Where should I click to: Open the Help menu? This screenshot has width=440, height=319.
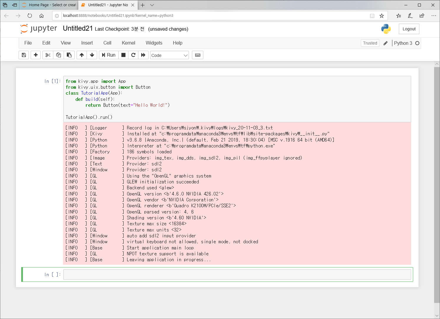click(x=177, y=43)
